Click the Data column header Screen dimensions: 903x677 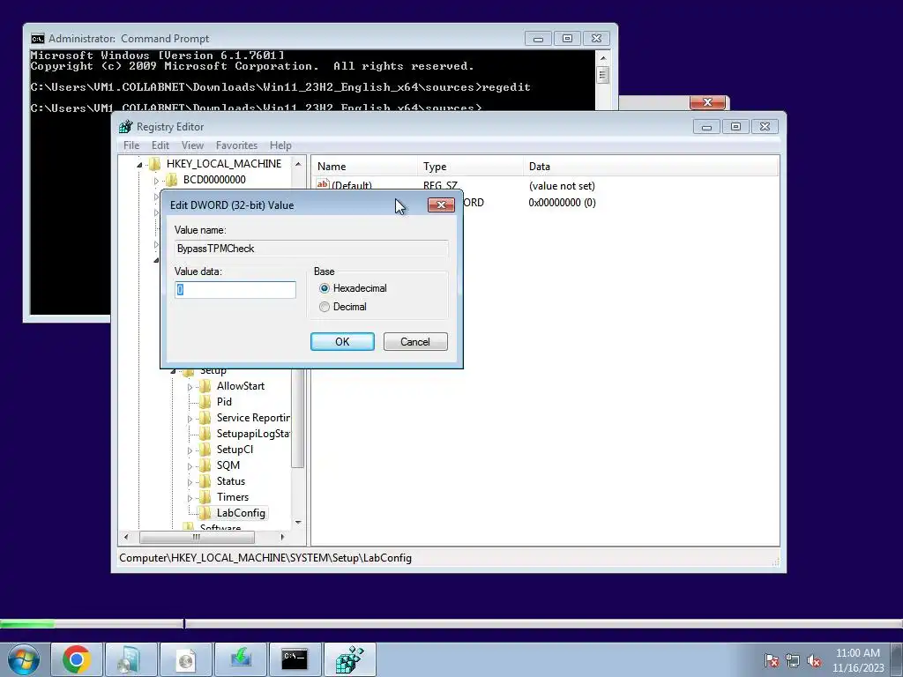click(x=651, y=167)
